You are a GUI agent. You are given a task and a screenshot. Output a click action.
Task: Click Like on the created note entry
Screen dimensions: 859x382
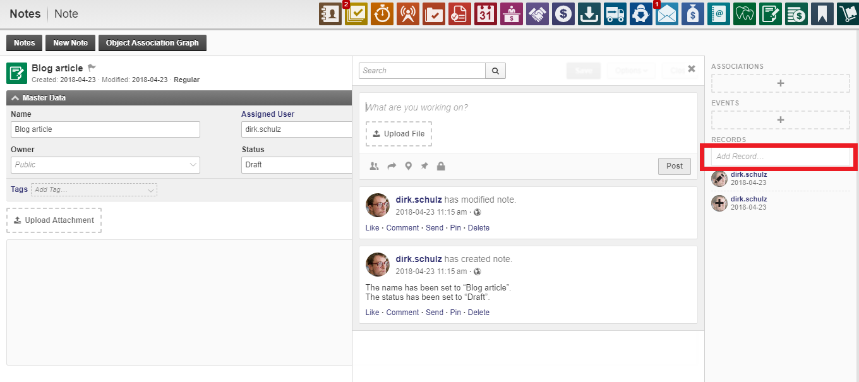click(x=372, y=313)
